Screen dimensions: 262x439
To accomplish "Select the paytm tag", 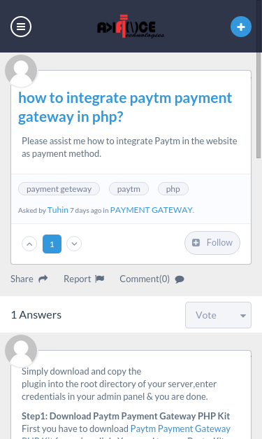I will (129, 189).
